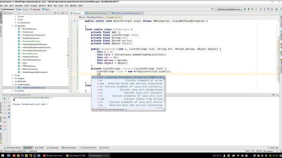The image size is (282, 158).
Task: Select 'ittok' iterate tokens suggestion
Action: coord(128,99)
